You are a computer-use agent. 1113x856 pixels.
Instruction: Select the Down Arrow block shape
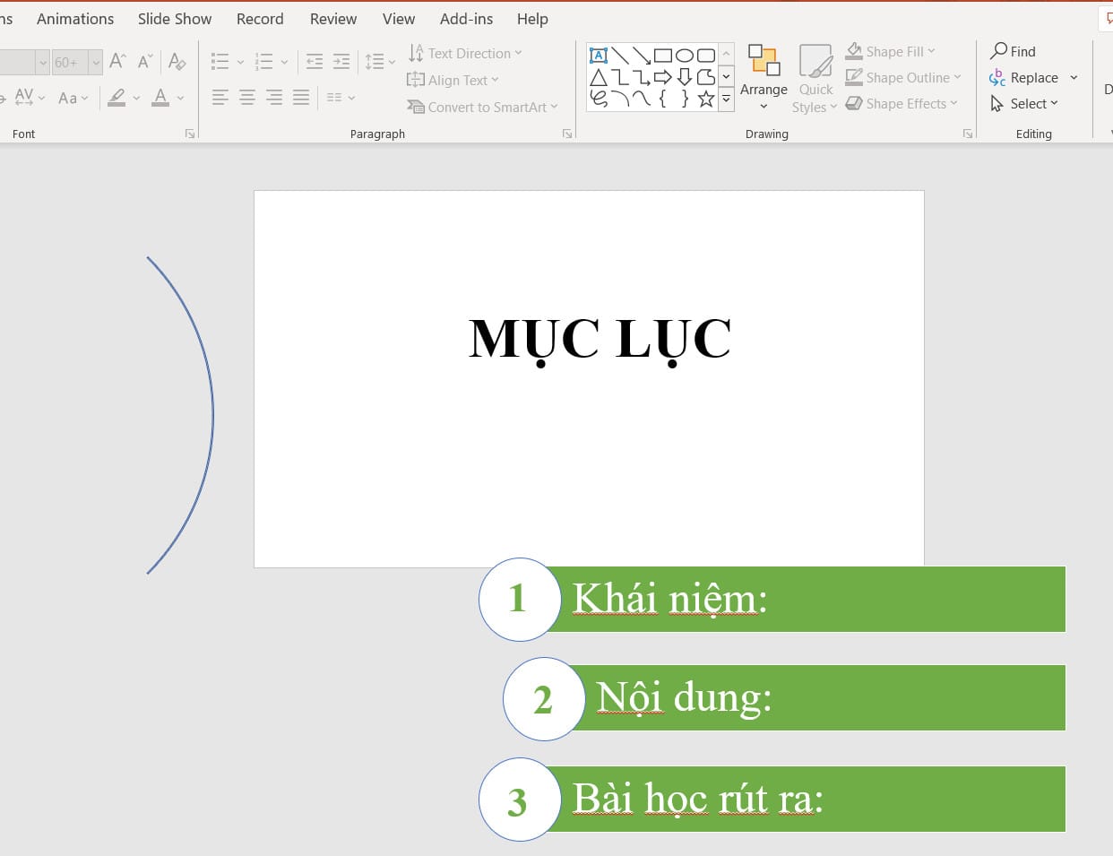coord(685,77)
